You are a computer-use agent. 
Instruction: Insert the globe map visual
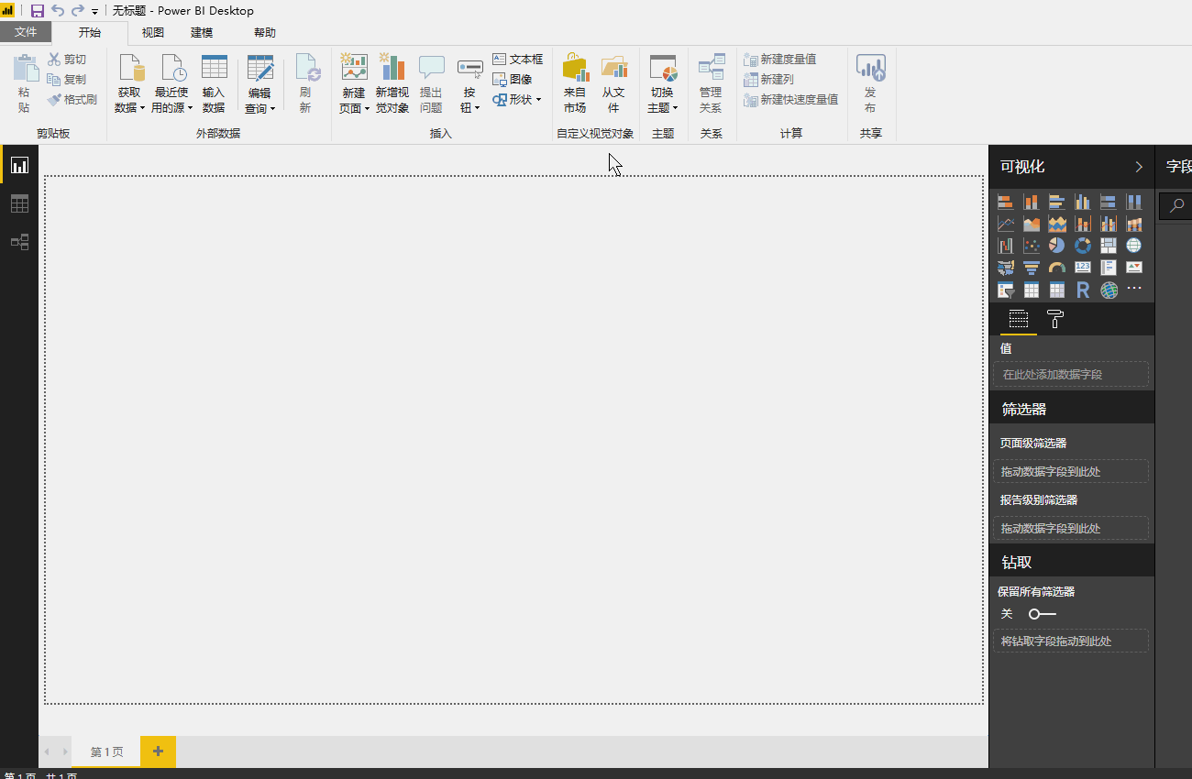[1134, 246]
